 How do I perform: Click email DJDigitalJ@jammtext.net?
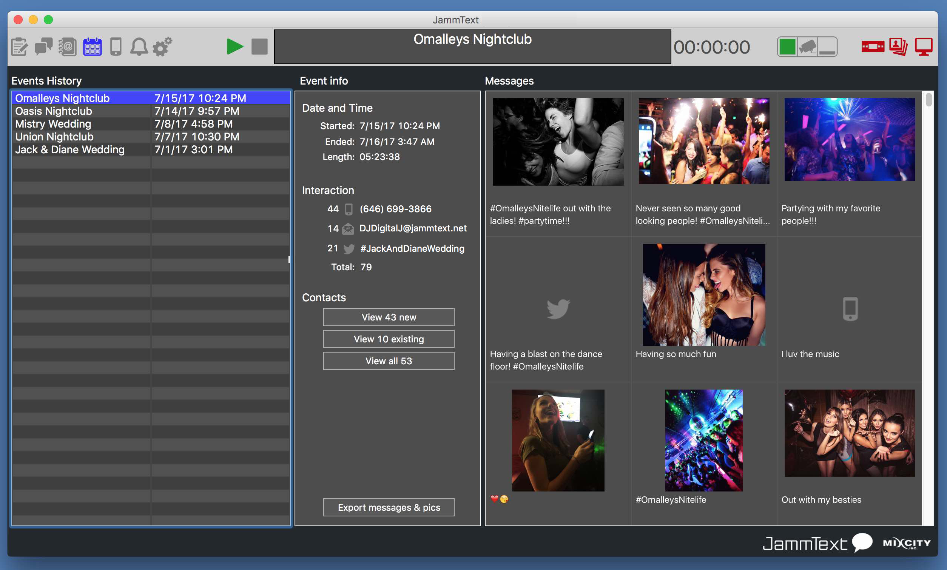[x=413, y=228]
